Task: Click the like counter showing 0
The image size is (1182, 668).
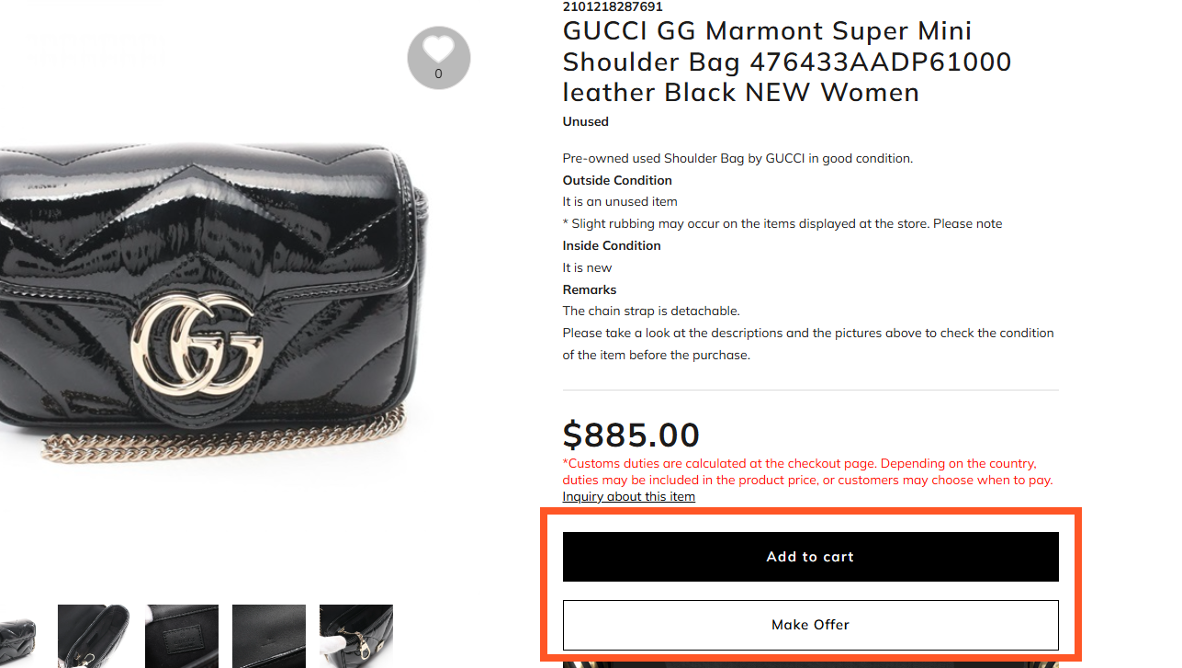Action: (x=438, y=74)
